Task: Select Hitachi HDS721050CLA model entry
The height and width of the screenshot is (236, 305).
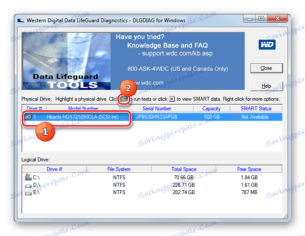Action: pos(83,117)
